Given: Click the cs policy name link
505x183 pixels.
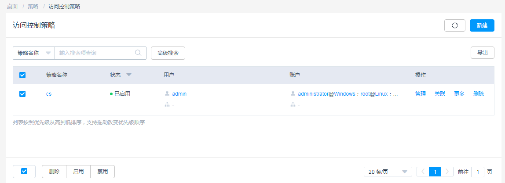Looking at the screenshot, I should (x=49, y=93).
